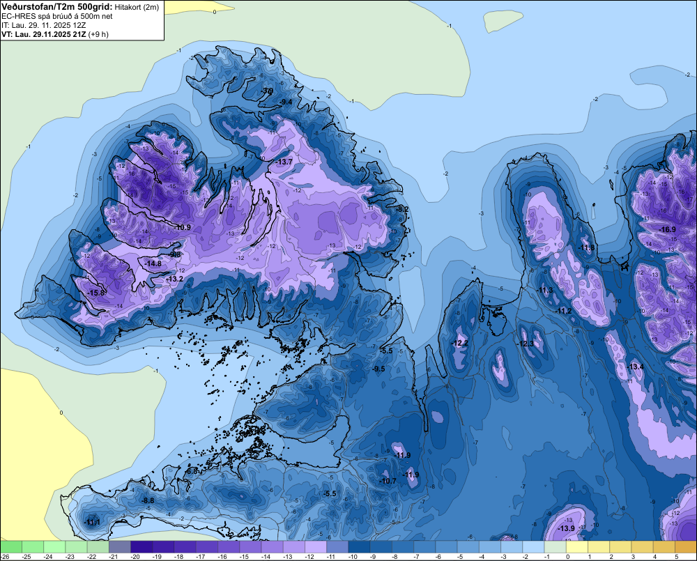The width and height of the screenshot is (697, 561).
Task: Click the EC-HRES spá brúuð á 500m net line
Action: tap(57, 16)
